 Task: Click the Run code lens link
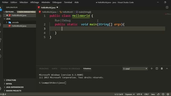tap(57, 20)
